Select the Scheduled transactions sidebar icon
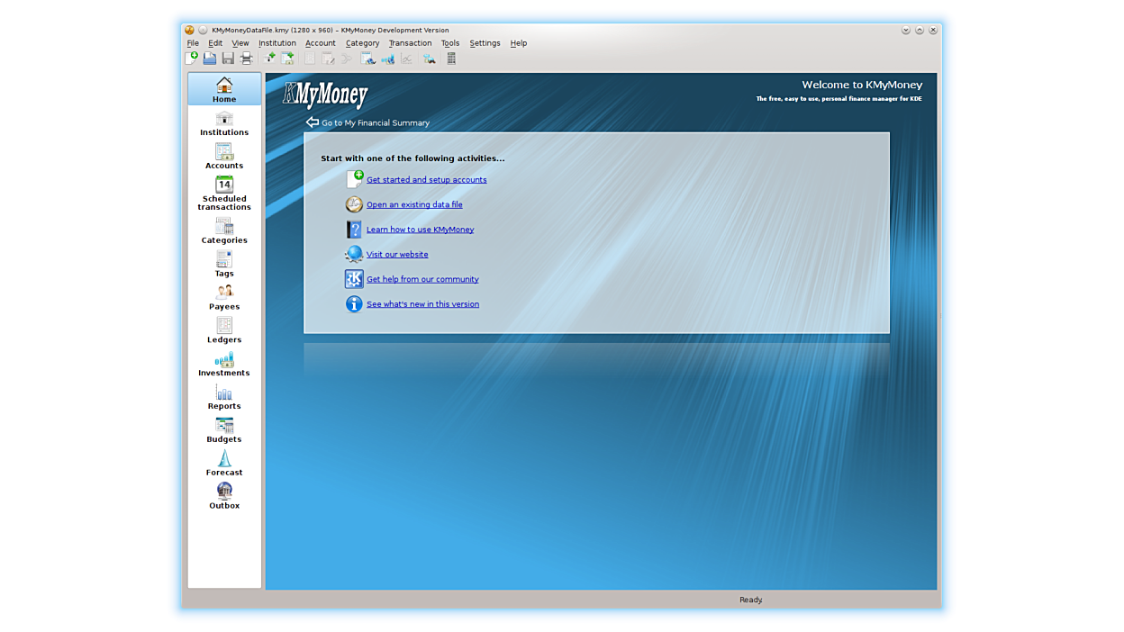The width and height of the screenshot is (1124, 632). pos(224,193)
